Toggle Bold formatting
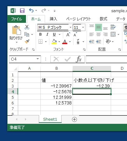 click(x=40, y=34)
